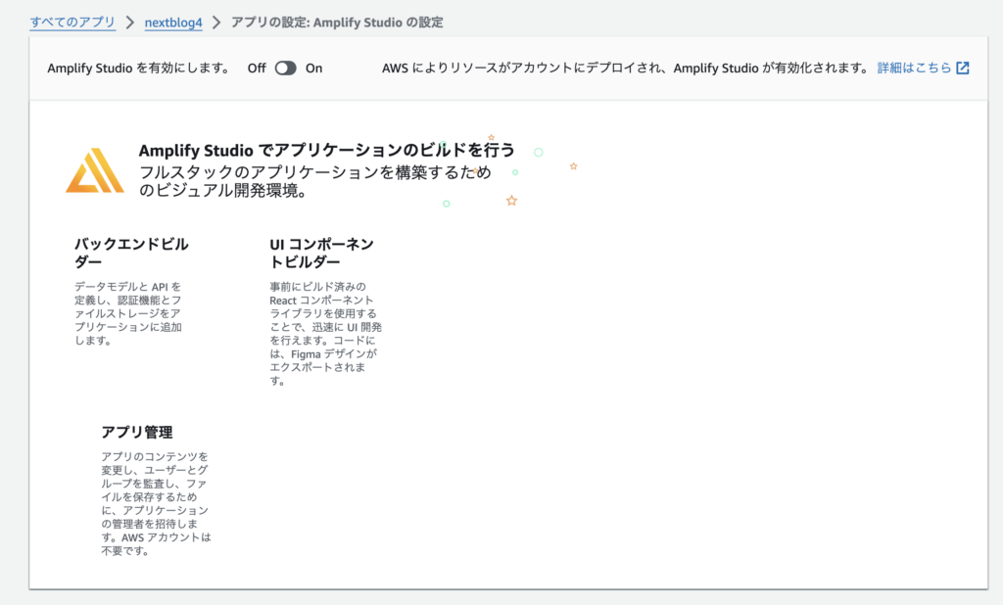Click the small orange star near 詳細はこちら heading text
Viewport: 1003px width, 605px height.
point(491,139)
